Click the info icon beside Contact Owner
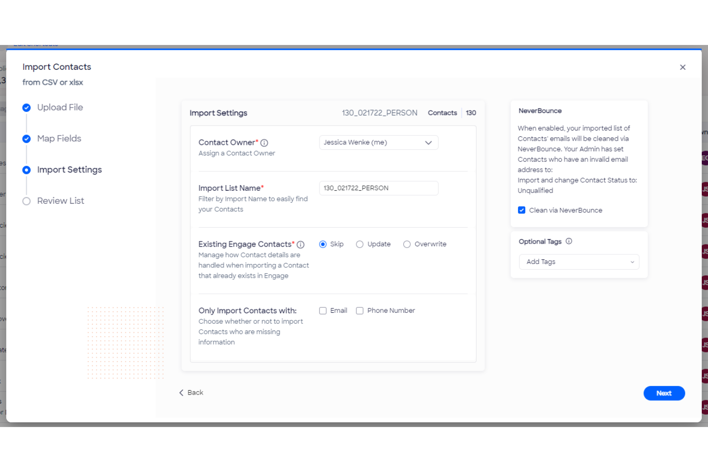Viewport: 708px width, 472px height. [264, 143]
